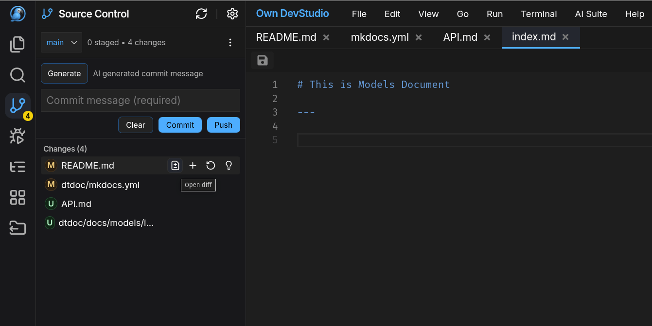652x326 pixels.
Task: Open diff for README.md
Action: [175, 165]
